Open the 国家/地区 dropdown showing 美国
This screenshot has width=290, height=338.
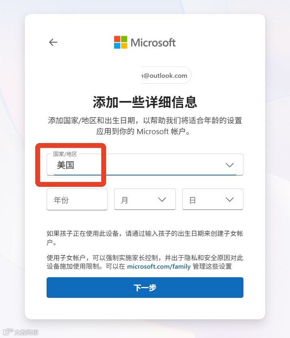[x=145, y=165]
